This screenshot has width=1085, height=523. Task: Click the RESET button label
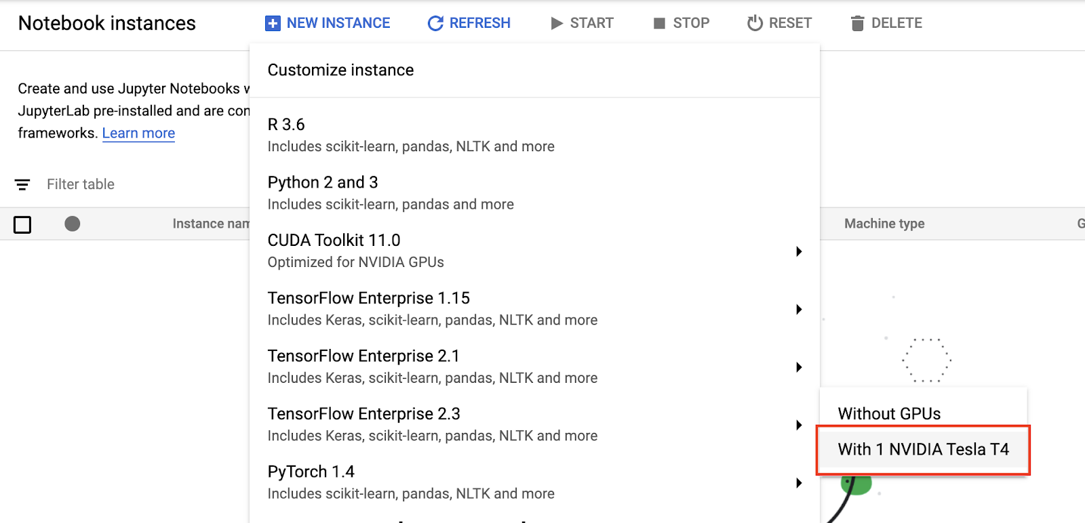click(790, 23)
